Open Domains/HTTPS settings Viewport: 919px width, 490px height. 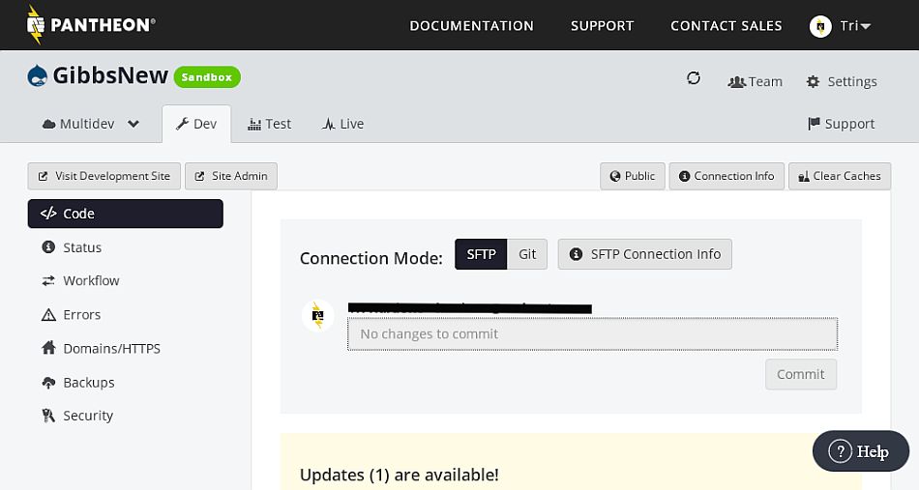tap(110, 348)
